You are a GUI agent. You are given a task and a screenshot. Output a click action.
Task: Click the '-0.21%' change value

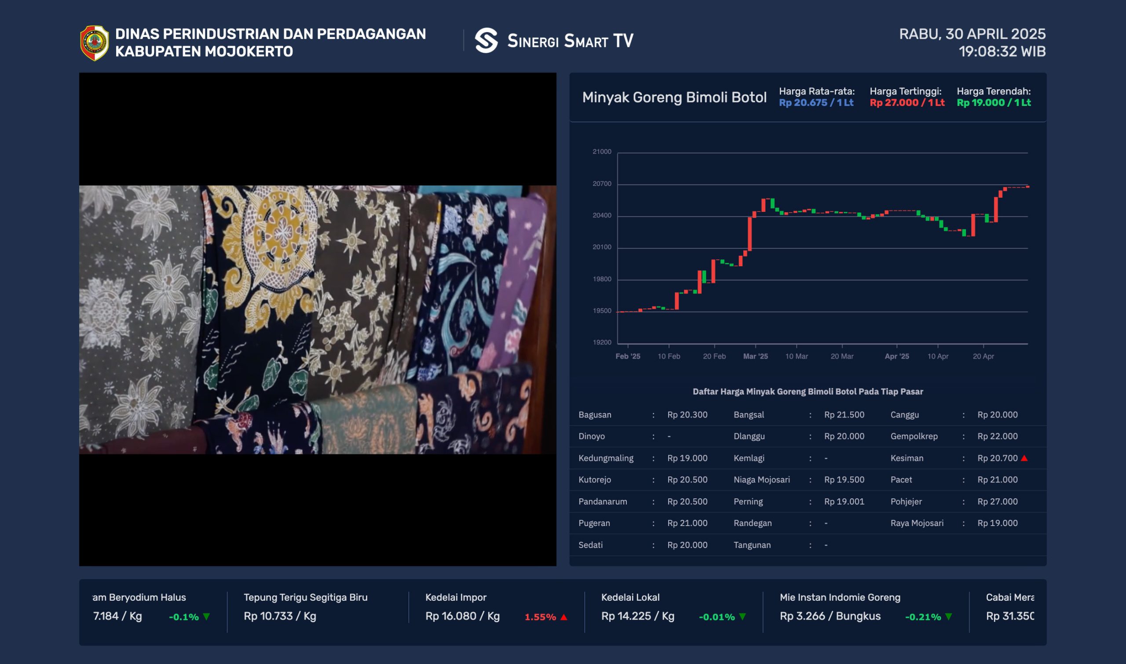[923, 617]
